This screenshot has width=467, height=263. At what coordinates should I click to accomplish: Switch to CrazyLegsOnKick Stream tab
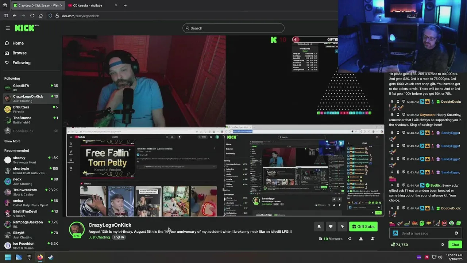tap(37, 5)
